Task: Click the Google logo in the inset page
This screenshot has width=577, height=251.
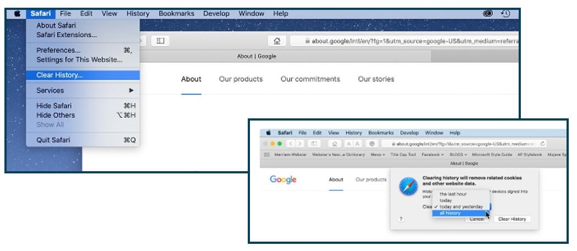Action: pyautogui.click(x=283, y=179)
